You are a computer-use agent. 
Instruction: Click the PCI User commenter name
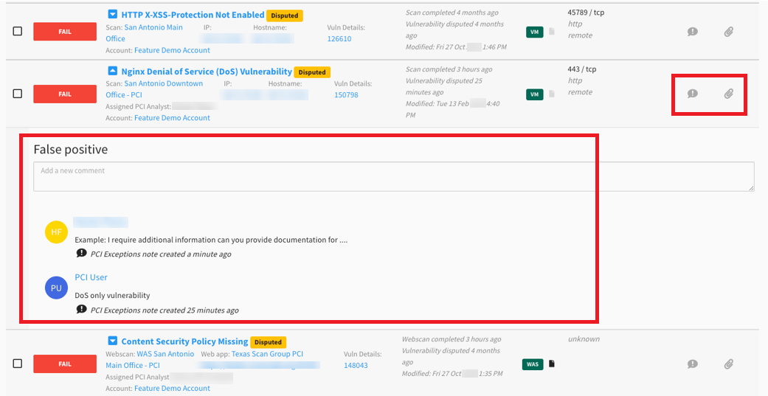[x=91, y=277]
